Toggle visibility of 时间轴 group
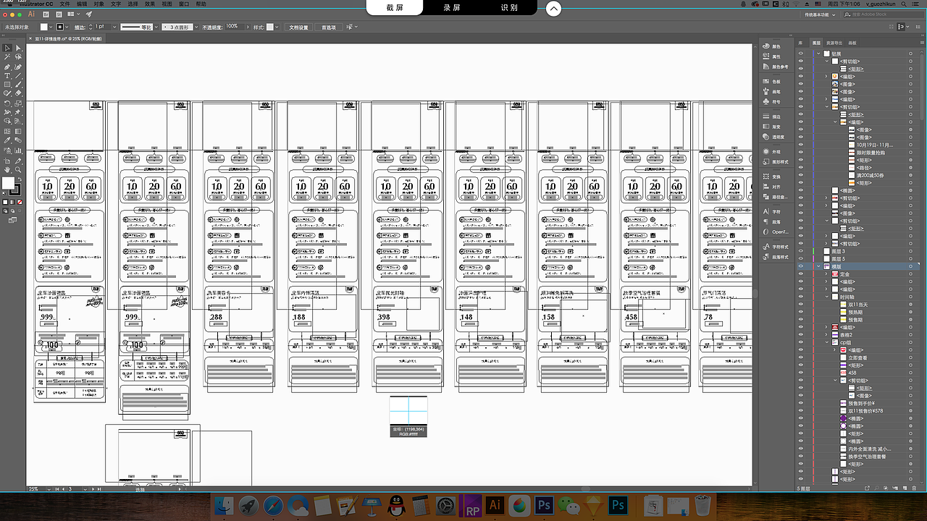This screenshot has width=927, height=521. tap(800, 297)
